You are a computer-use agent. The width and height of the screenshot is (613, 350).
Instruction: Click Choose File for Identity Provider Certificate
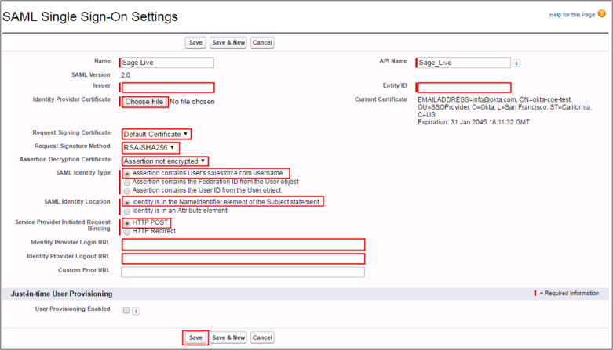[144, 102]
